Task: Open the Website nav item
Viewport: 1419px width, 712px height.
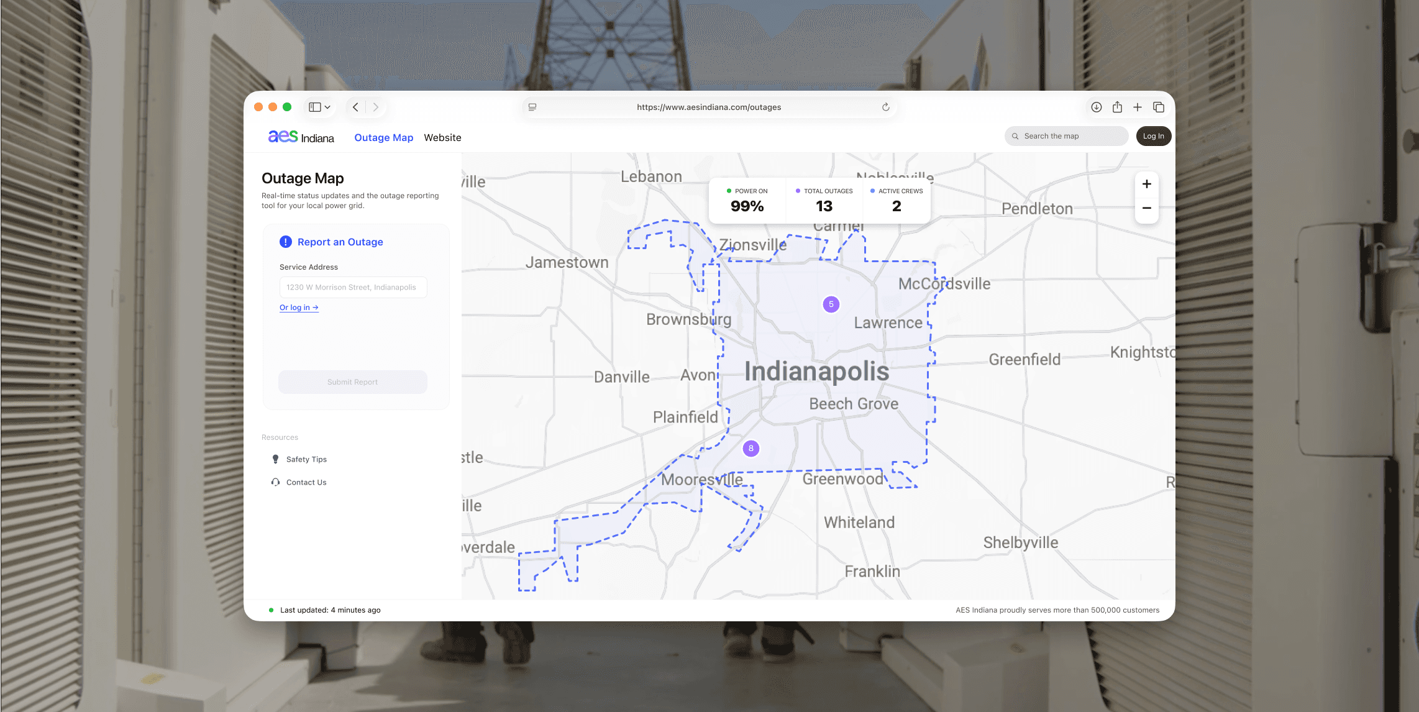Action: click(442, 137)
